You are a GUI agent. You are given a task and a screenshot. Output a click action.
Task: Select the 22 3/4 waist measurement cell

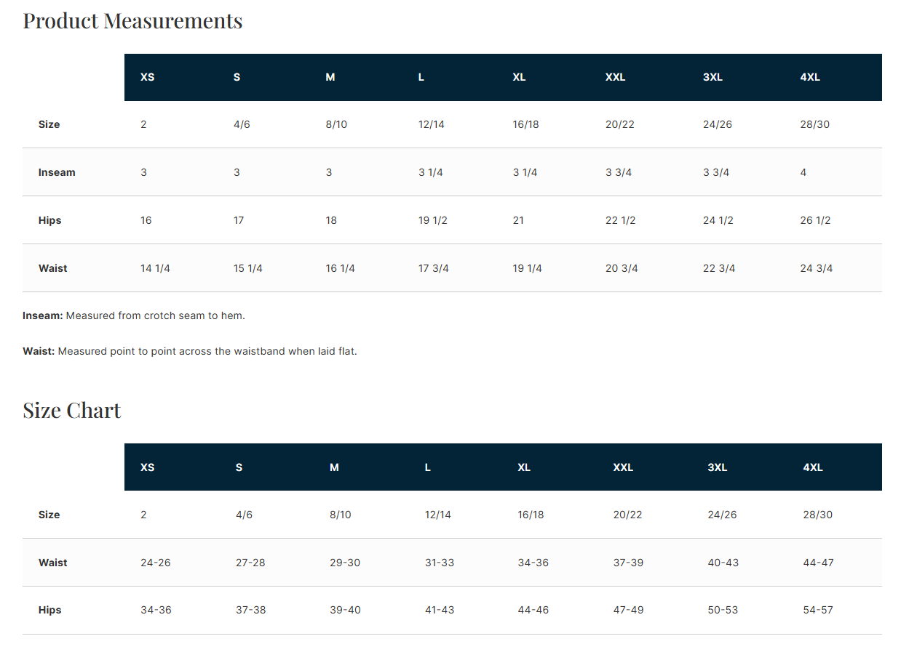(718, 268)
